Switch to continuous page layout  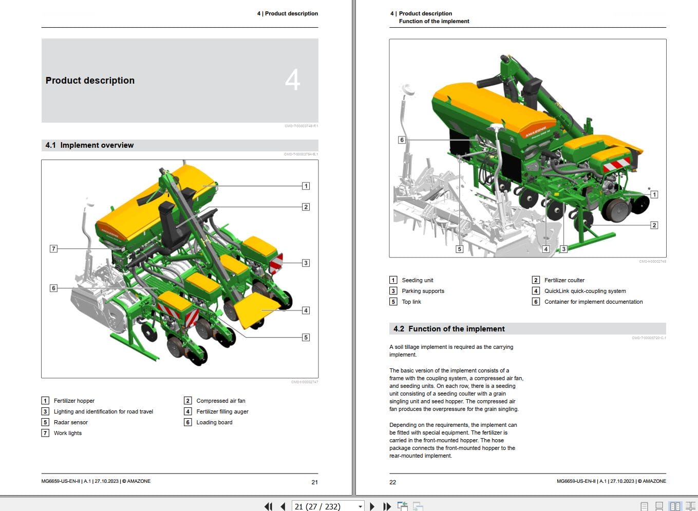[x=659, y=506]
